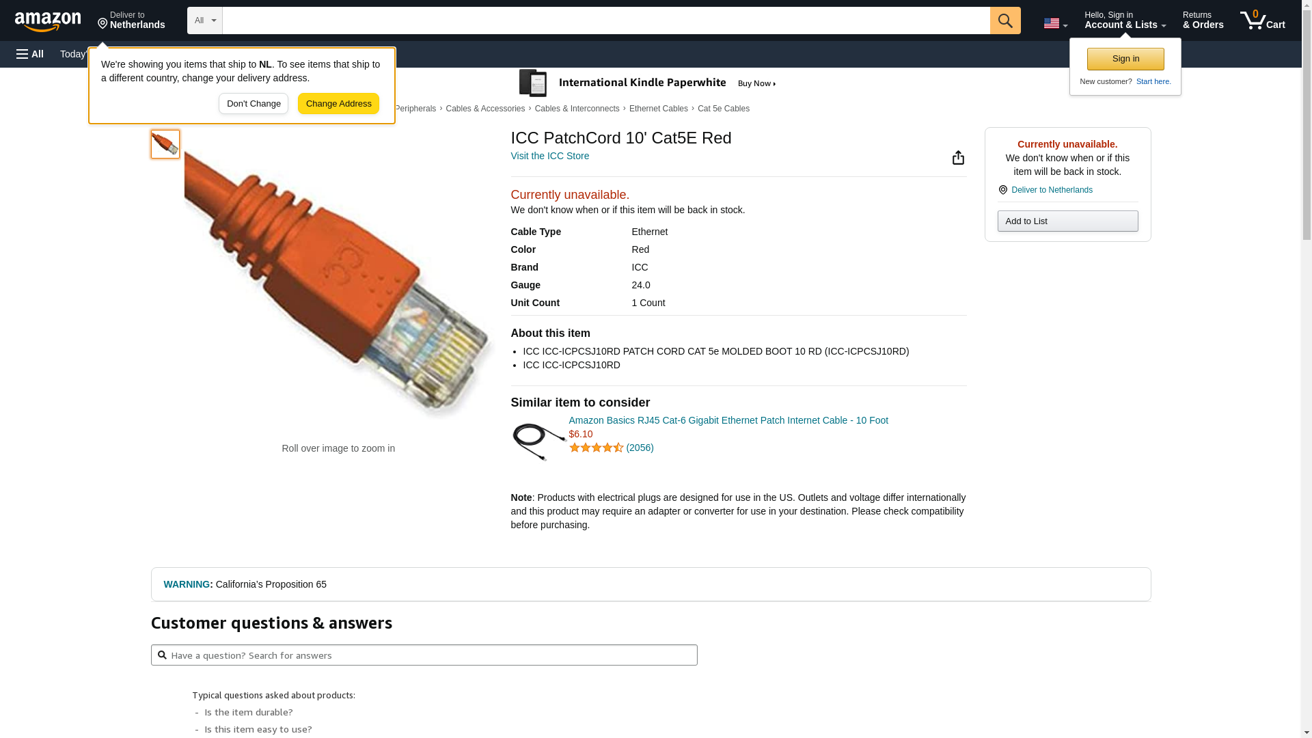Image resolution: width=1312 pixels, height=738 pixels.
Task: Expand Account & Lists dropdown
Action: (x=1125, y=20)
